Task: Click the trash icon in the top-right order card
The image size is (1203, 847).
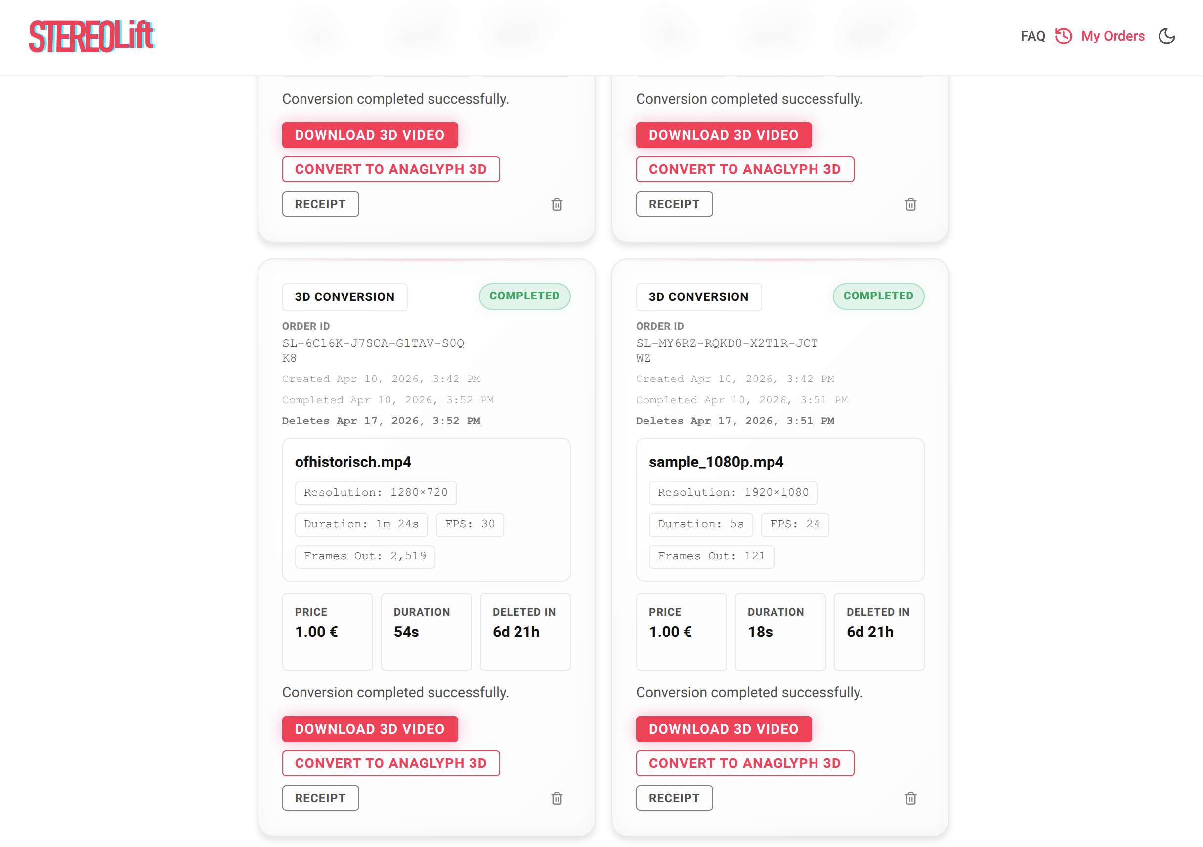Action: (x=910, y=204)
